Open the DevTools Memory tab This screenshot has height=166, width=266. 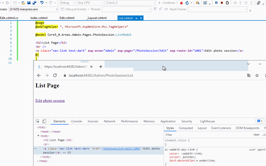coord(149,121)
